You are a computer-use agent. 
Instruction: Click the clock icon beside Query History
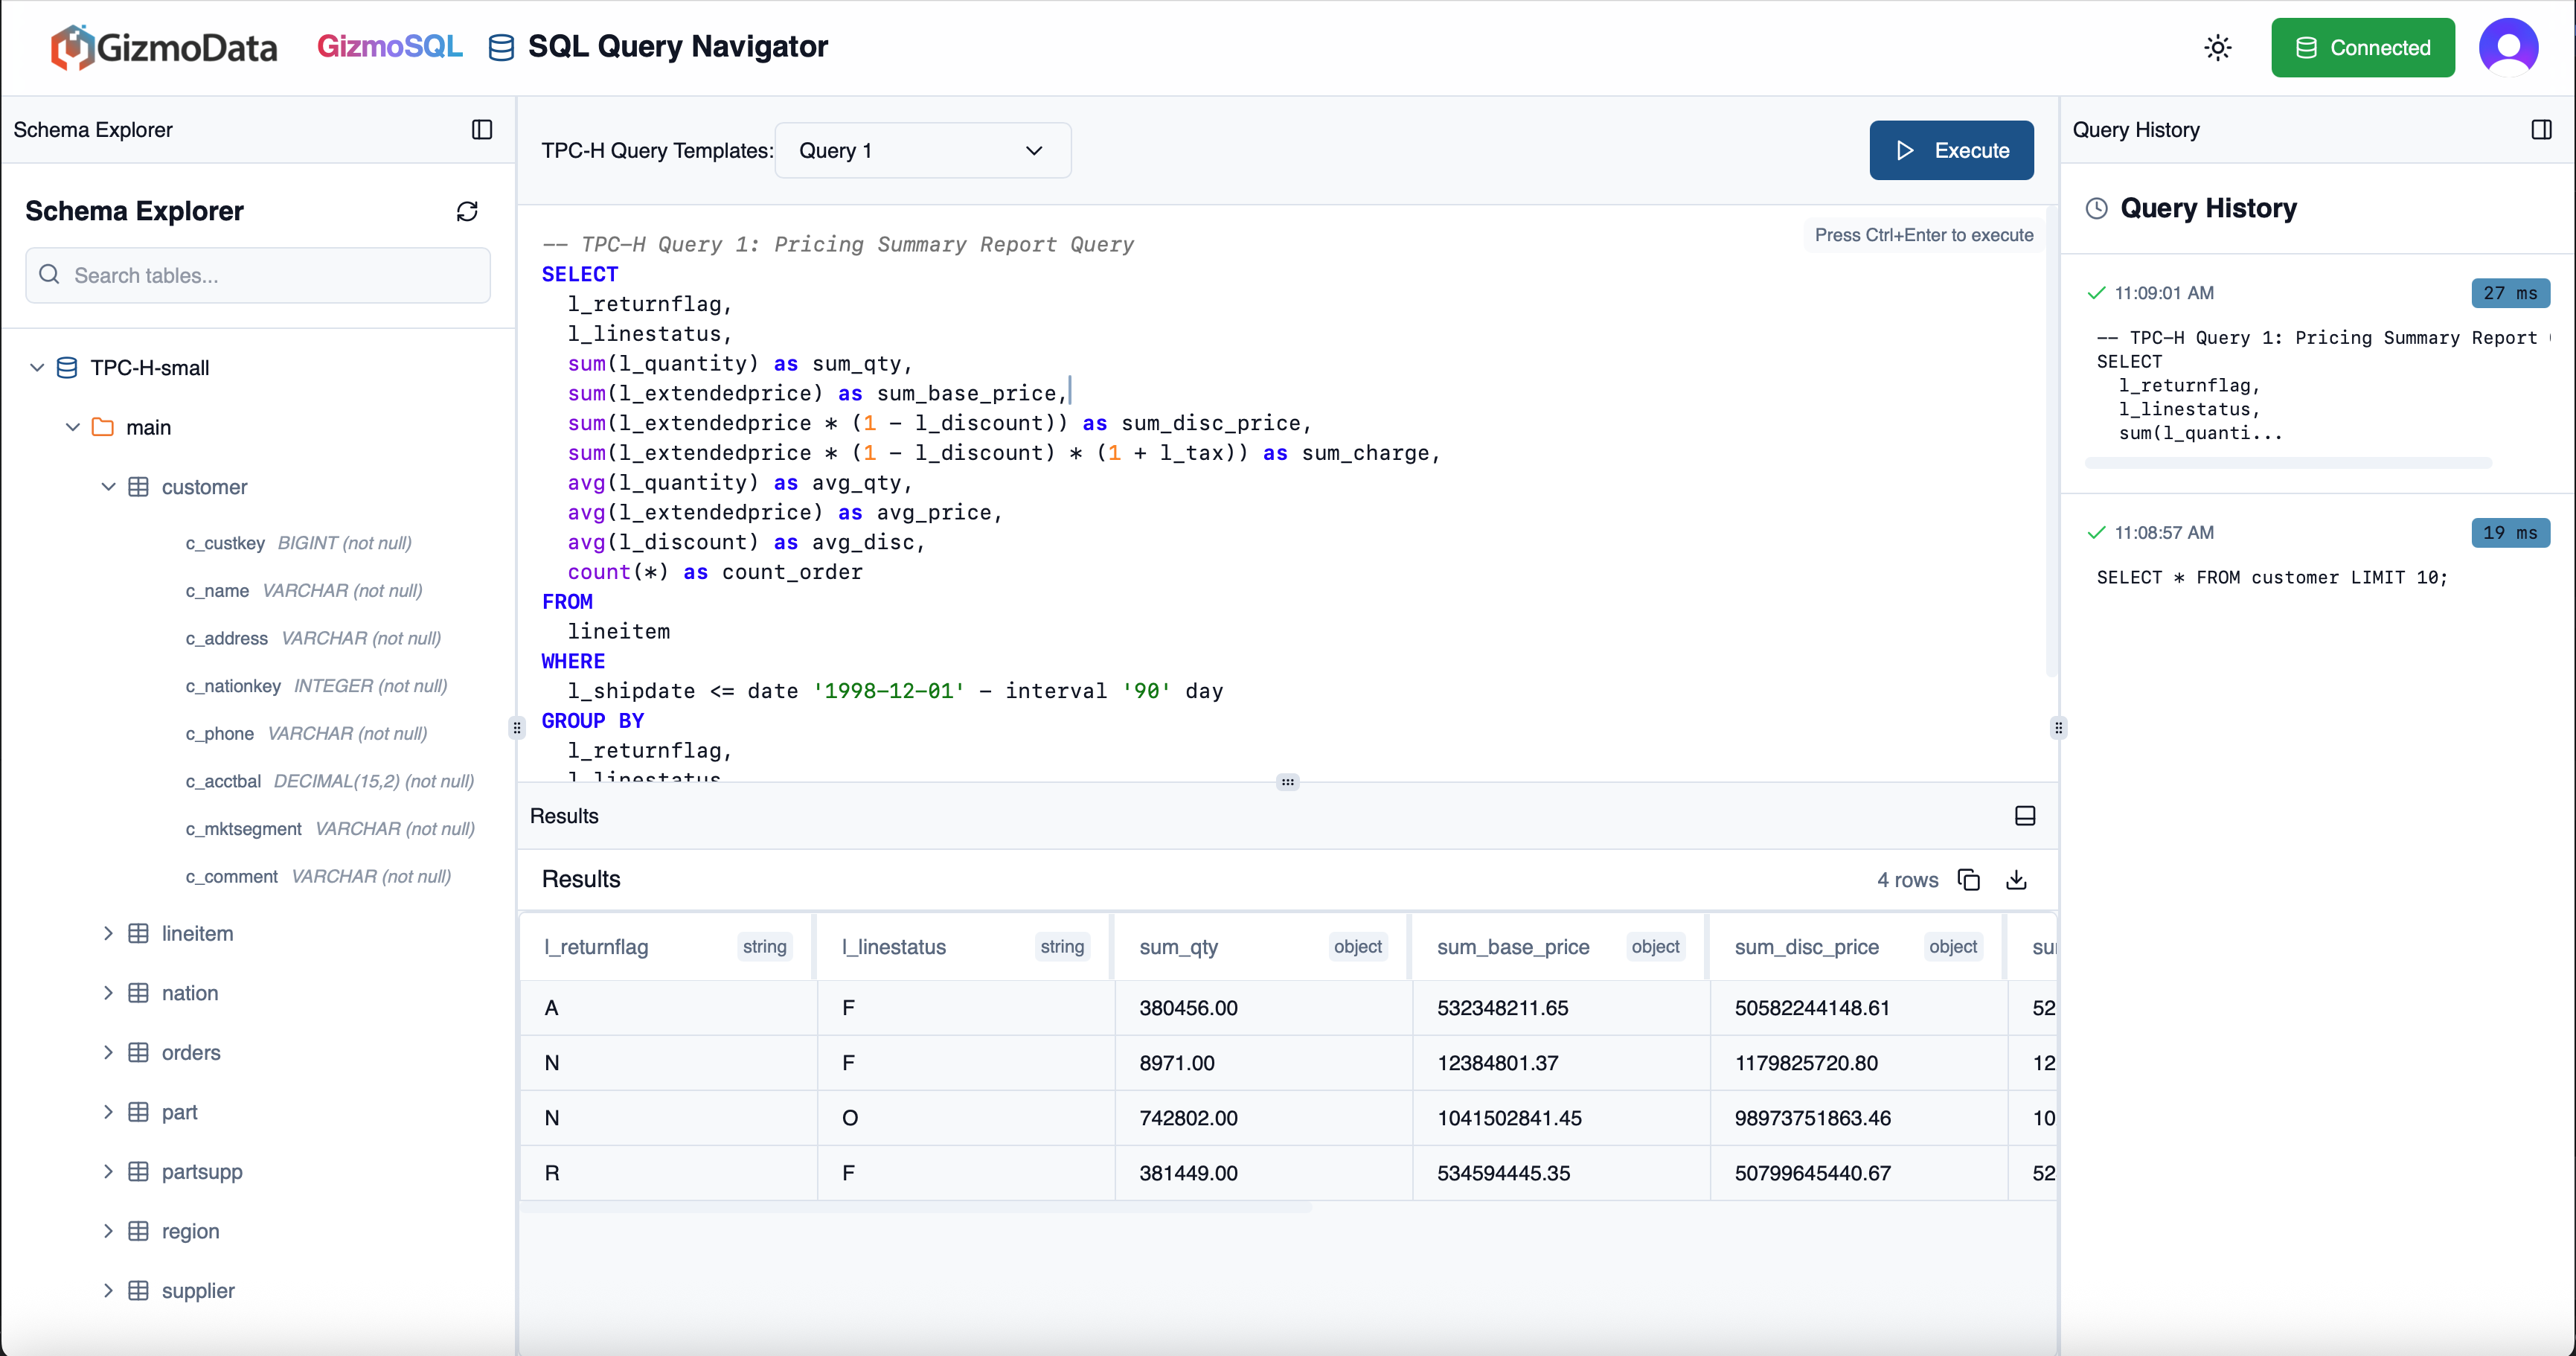[x=2096, y=208]
